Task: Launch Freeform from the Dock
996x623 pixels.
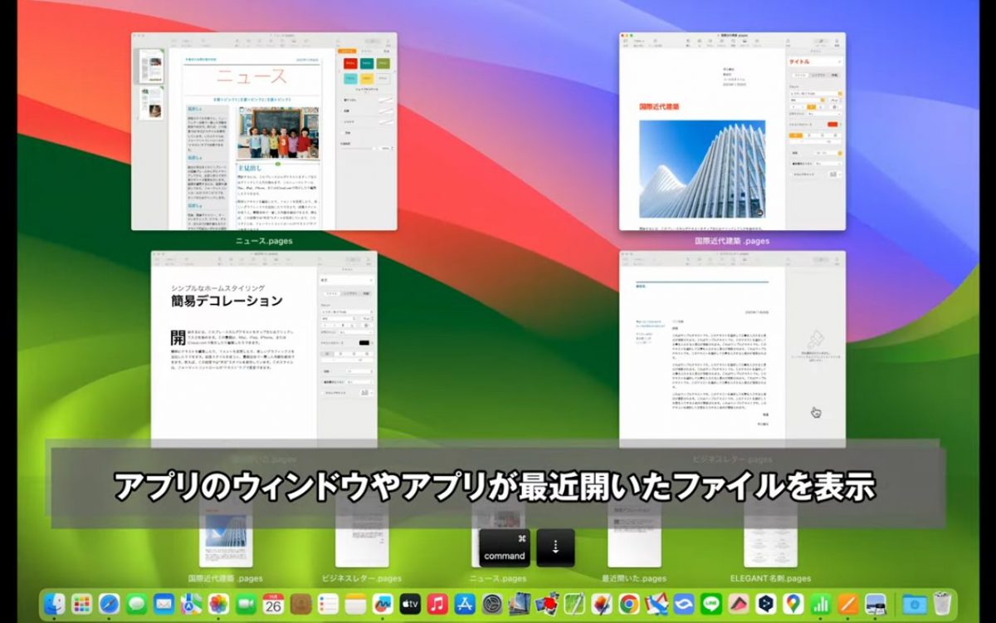Action: [383, 604]
